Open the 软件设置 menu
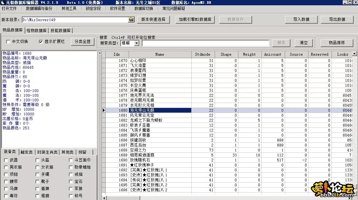The height and width of the screenshot is (200, 358). click(117, 8)
